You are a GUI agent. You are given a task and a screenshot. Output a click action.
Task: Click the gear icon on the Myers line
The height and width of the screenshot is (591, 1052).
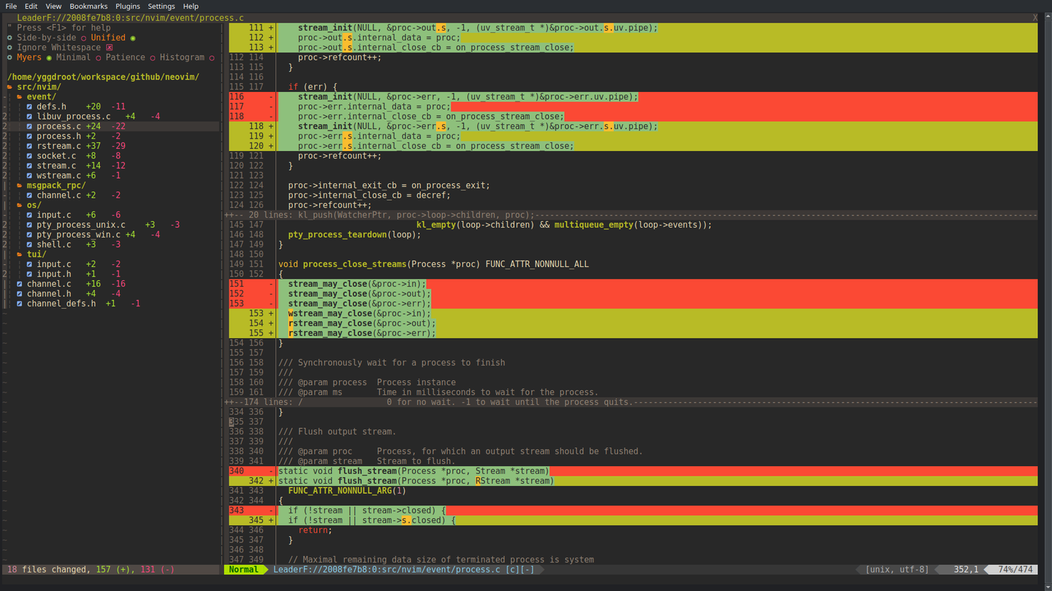(9, 58)
